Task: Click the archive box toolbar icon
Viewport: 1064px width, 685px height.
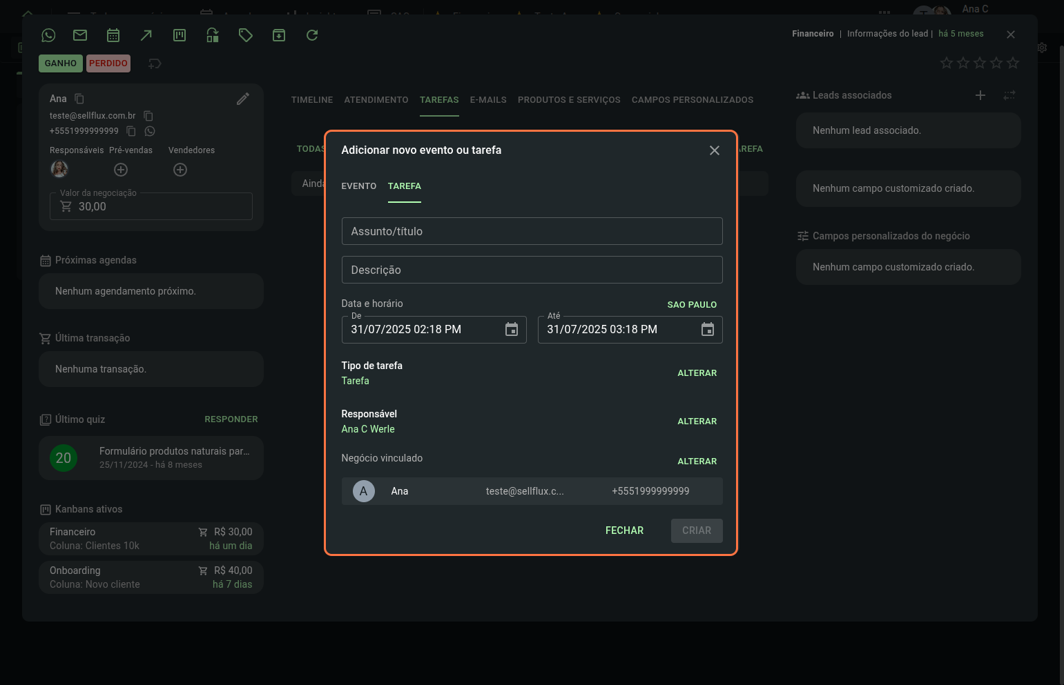Action: [x=279, y=35]
